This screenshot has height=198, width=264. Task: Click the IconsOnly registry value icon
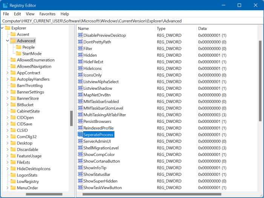click(x=80, y=75)
